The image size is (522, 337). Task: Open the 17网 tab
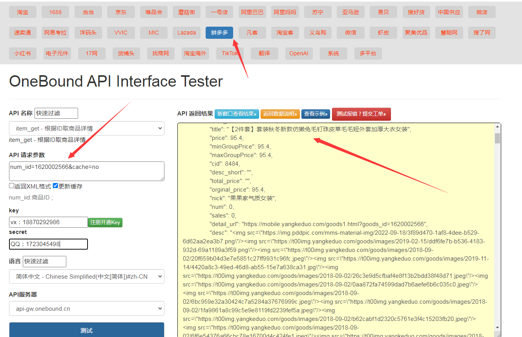tap(91, 53)
